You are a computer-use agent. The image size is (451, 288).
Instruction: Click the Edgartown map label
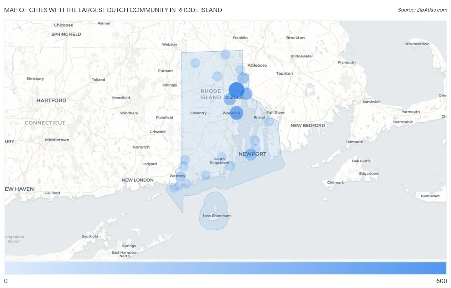[369, 174]
